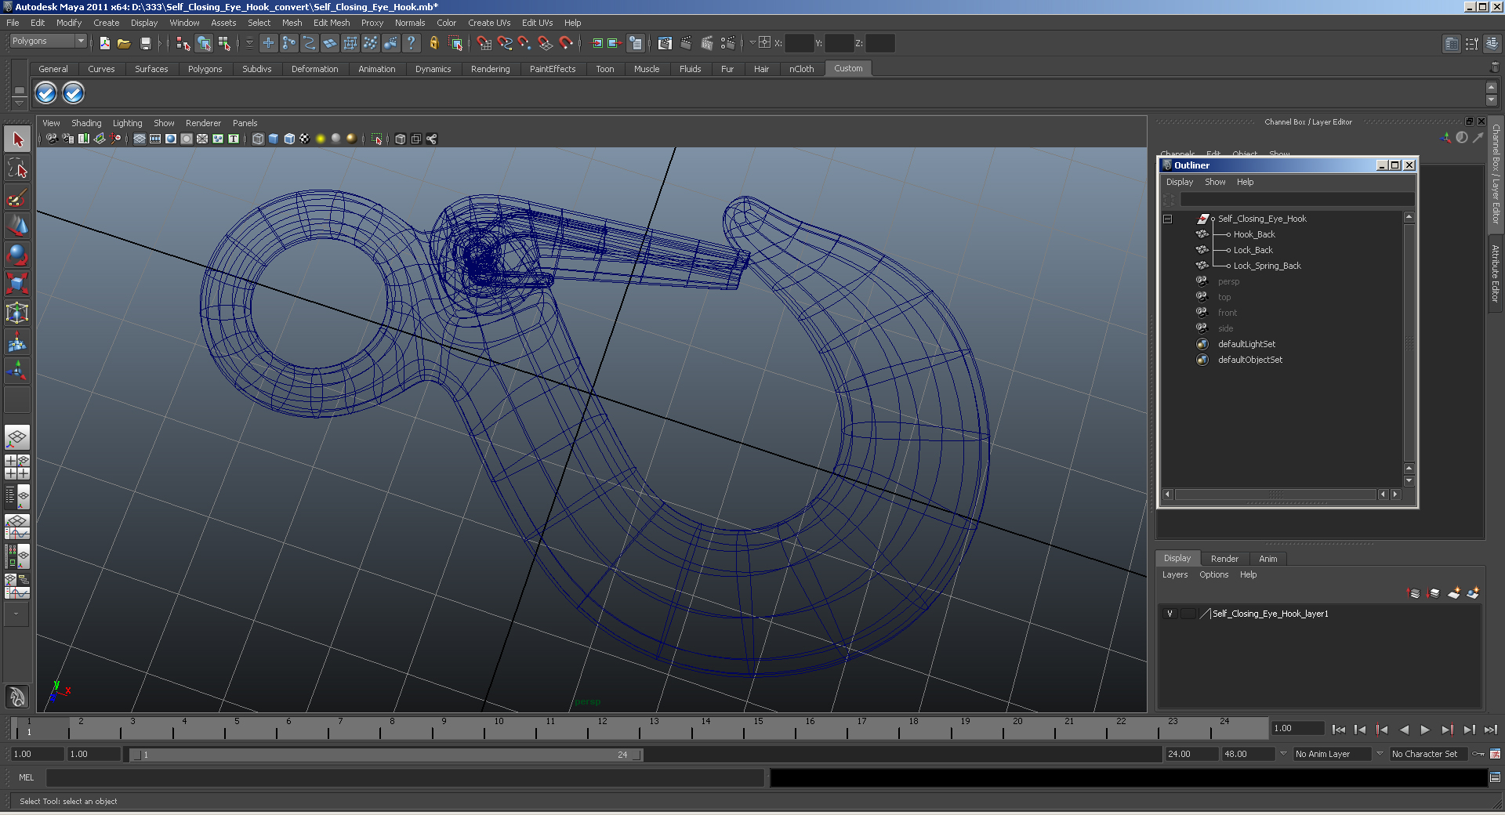Toggle auto keyframe key icon
Viewport: 1505px width, 815px height.
[1478, 754]
